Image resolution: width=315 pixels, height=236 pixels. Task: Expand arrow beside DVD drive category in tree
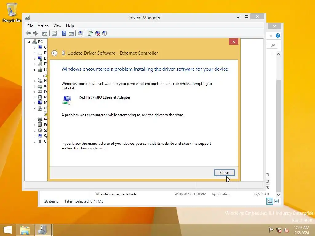click(34, 65)
